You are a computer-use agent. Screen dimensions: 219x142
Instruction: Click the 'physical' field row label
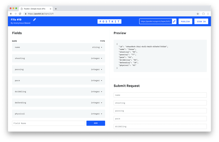[x=20, y=114]
